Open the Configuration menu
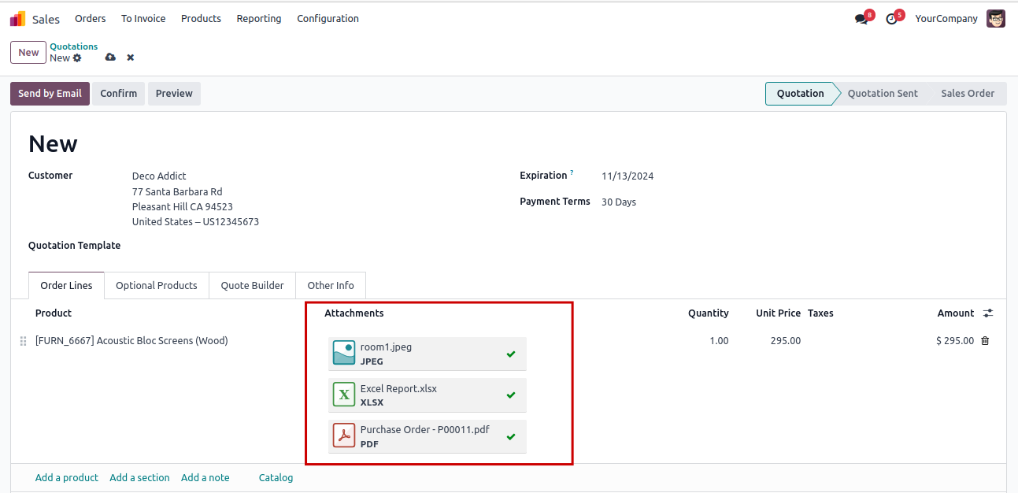The image size is (1018, 493). pos(328,19)
